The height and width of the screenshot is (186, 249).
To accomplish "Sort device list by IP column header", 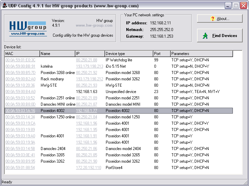I will (90, 54).
